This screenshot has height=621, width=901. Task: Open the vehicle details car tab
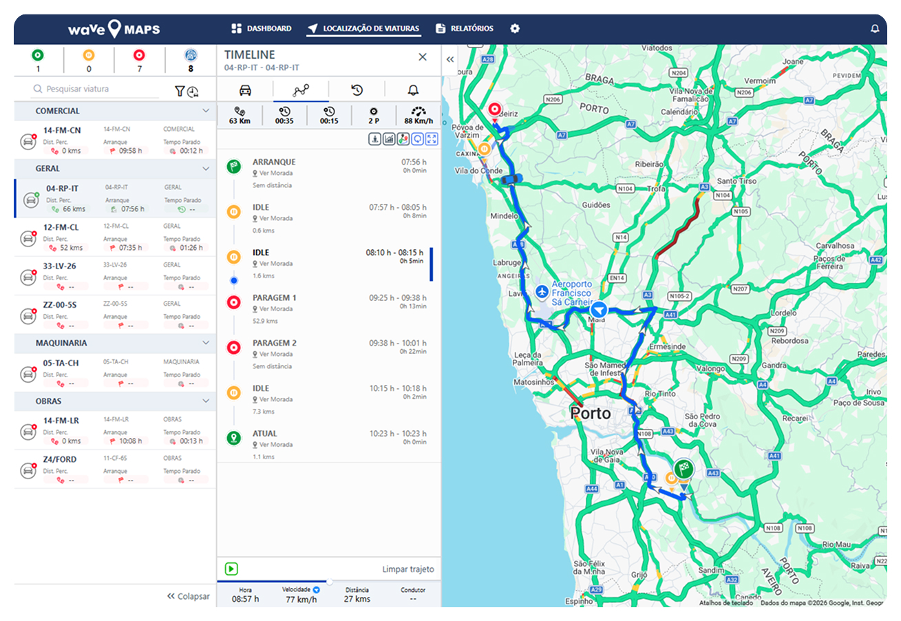tap(245, 90)
